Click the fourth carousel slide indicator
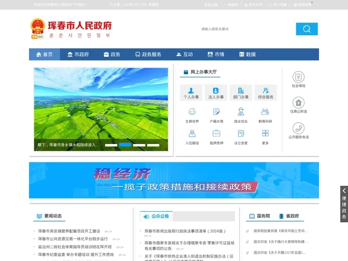Viewport: 348px width, 261px height. click(x=153, y=145)
